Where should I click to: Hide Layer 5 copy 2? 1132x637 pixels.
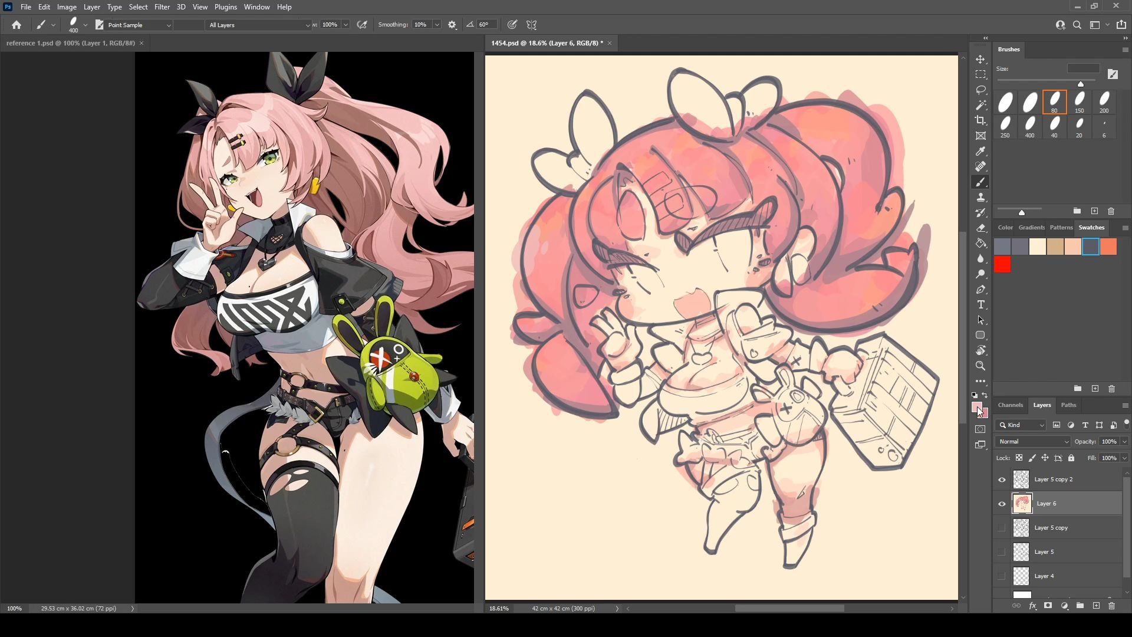point(1002,480)
